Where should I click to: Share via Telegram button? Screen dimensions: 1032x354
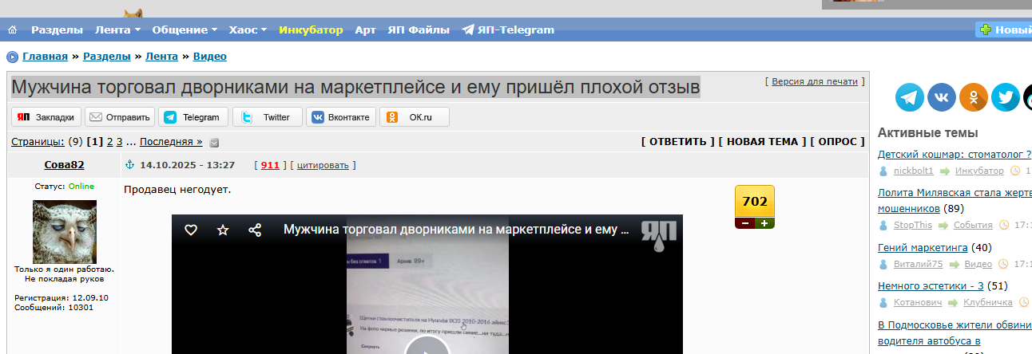tap(193, 117)
